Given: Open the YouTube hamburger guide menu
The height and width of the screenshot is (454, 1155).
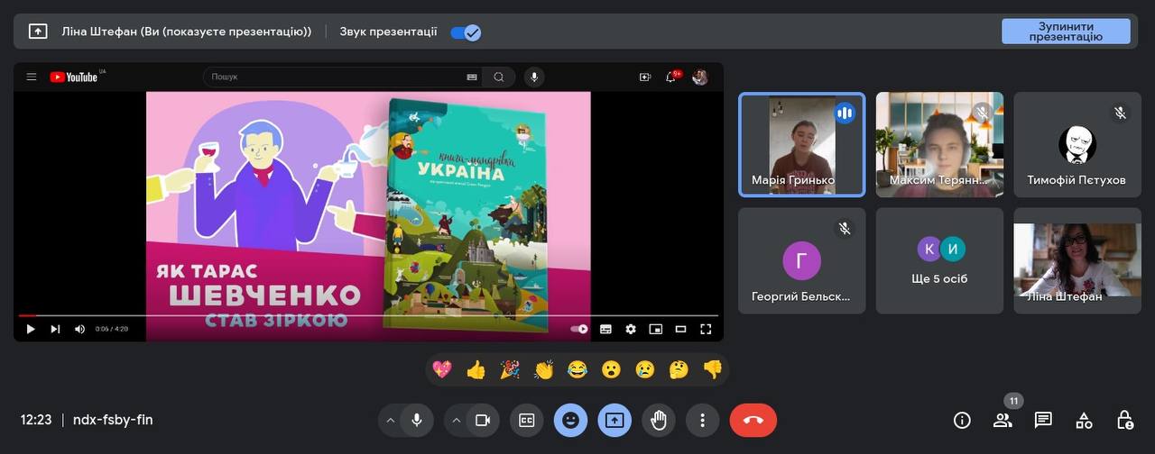Looking at the screenshot, I should [32, 77].
